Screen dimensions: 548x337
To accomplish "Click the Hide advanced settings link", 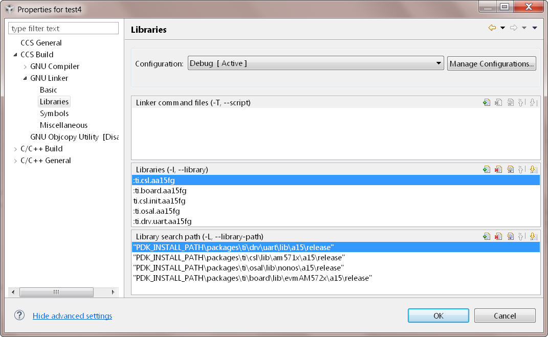I will click(x=72, y=316).
